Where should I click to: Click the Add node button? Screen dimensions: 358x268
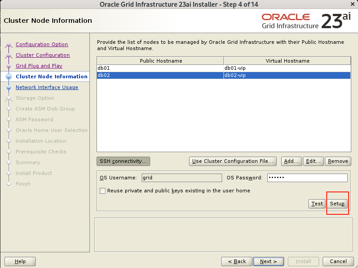click(291, 161)
